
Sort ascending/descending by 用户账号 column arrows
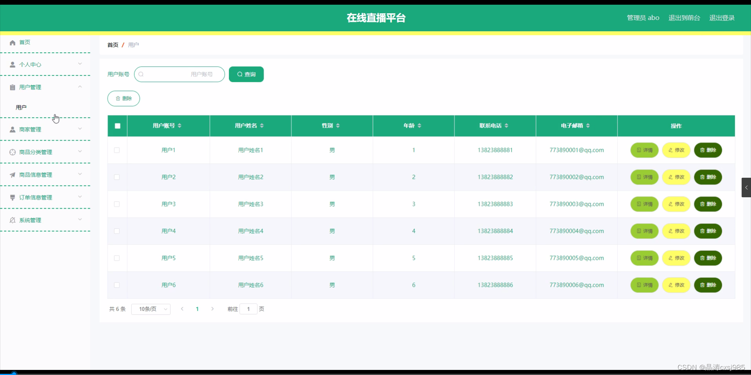(180, 125)
